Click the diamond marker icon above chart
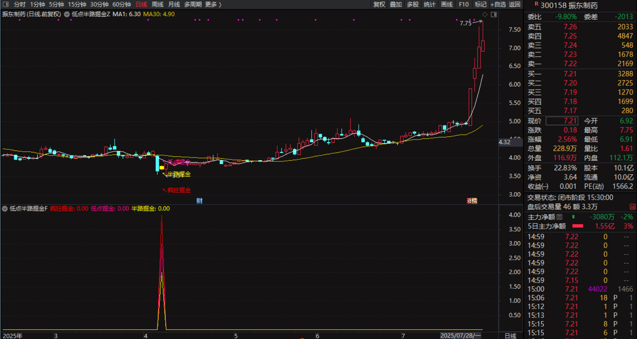Screen dimensions: 637x339 coord(485,15)
